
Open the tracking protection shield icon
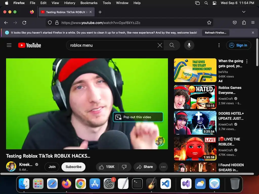coord(50,22)
